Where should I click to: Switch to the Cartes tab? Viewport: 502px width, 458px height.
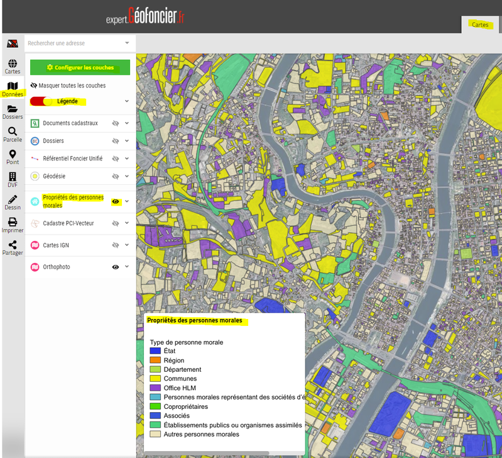tap(480, 25)
